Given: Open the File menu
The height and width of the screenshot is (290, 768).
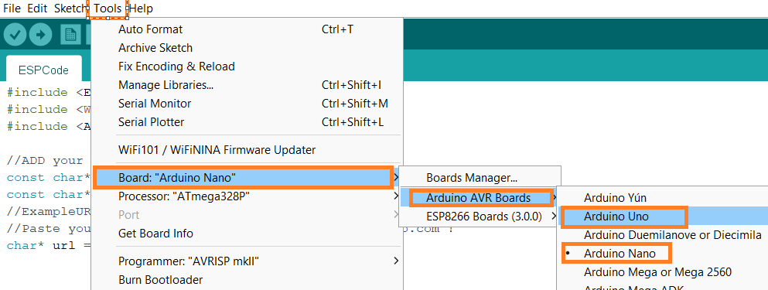Looking at the screenshot, I should (x=12, y=9).
